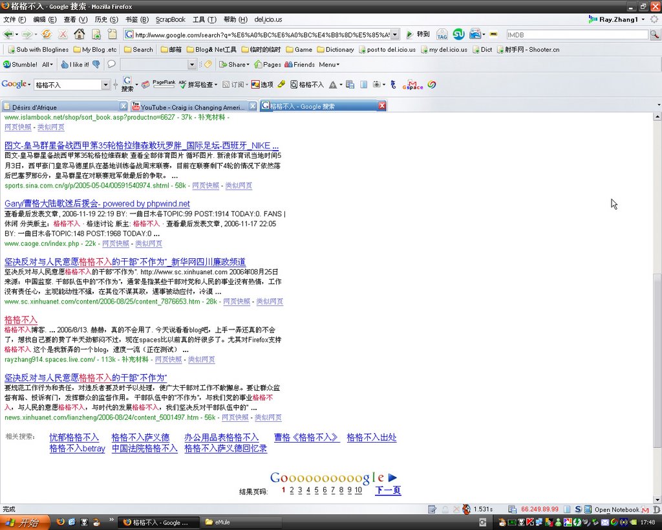Click the colorful swirl icon after Gspace
662x530 pixels.
pos(431,85)
